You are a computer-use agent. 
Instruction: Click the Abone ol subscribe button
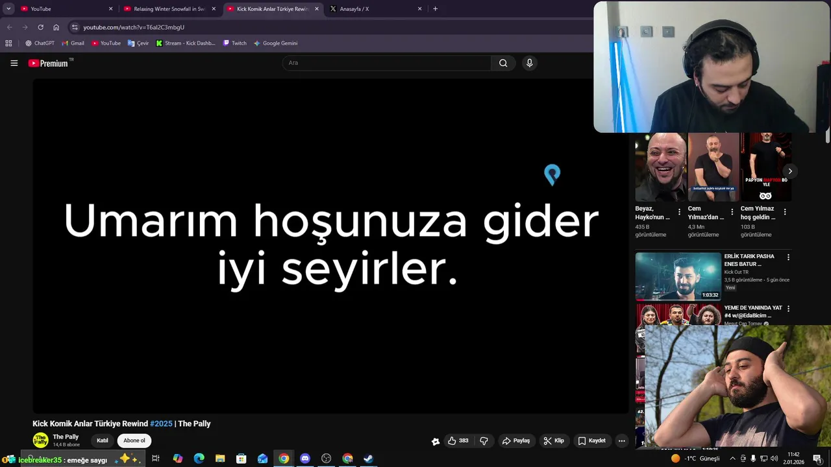point(134,440)
